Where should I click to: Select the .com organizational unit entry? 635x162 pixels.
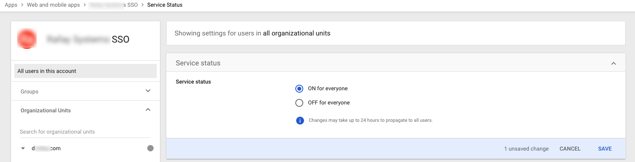[46, 149]
